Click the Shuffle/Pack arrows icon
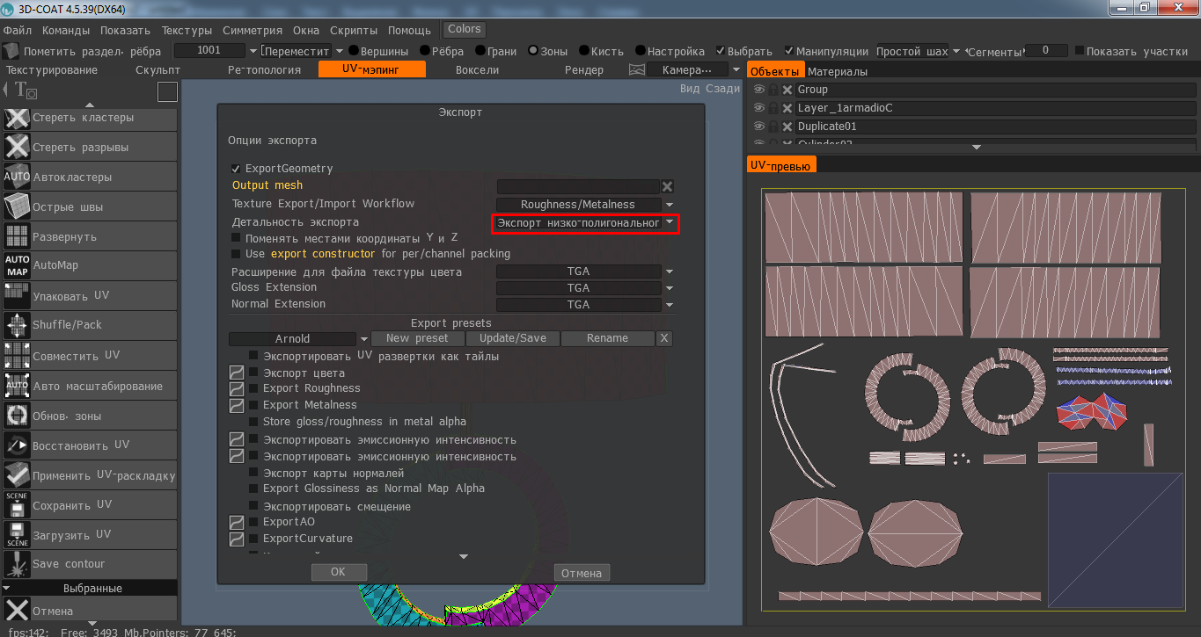1201x637 pixels. click(17, 326)
